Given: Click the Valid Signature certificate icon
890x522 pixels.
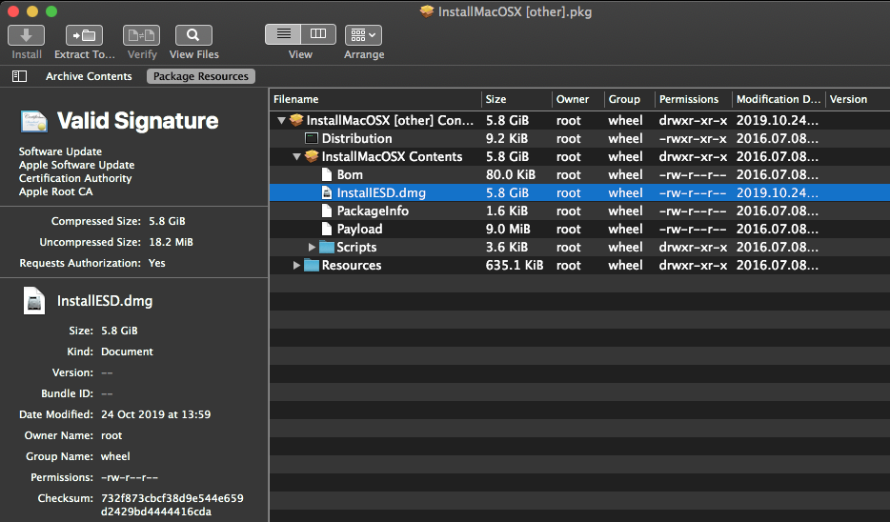Looking at the screenshot, I should [x=34, y=121].
